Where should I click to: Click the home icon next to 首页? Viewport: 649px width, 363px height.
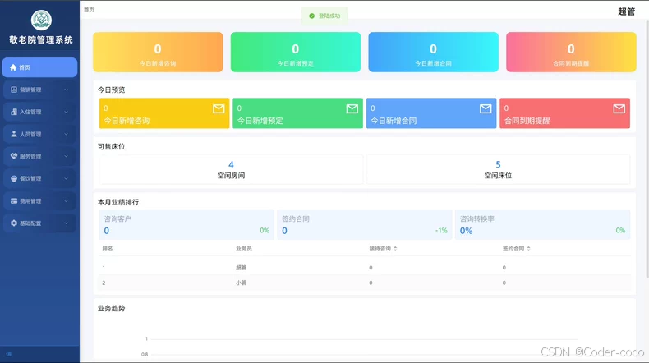click(x=13, y=67)
